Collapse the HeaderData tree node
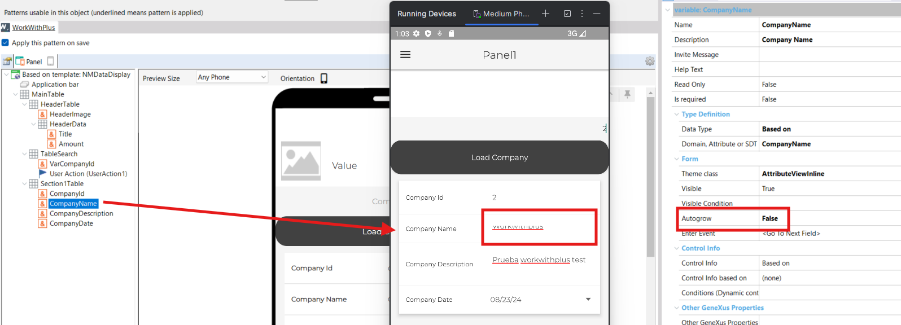 [x=33, y=124]
